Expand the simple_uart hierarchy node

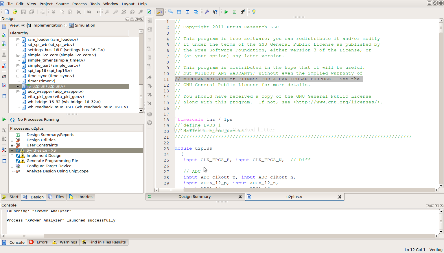(18, 66)
